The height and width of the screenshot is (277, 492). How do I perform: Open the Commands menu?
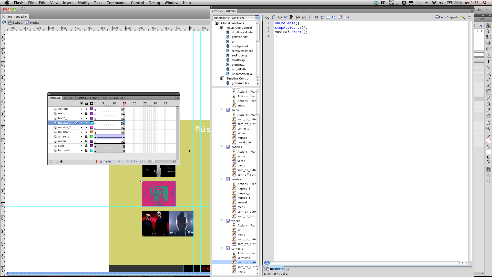coord(116,3)
